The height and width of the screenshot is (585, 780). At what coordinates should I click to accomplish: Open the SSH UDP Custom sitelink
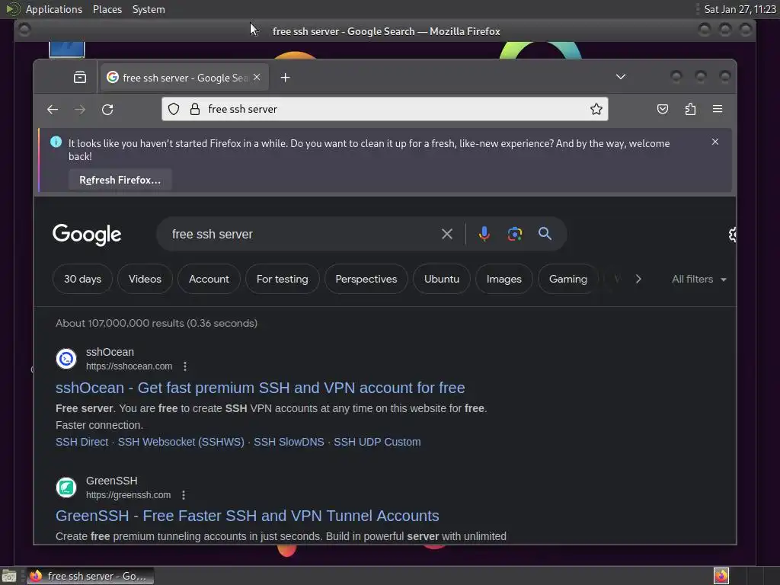(377, 442)
